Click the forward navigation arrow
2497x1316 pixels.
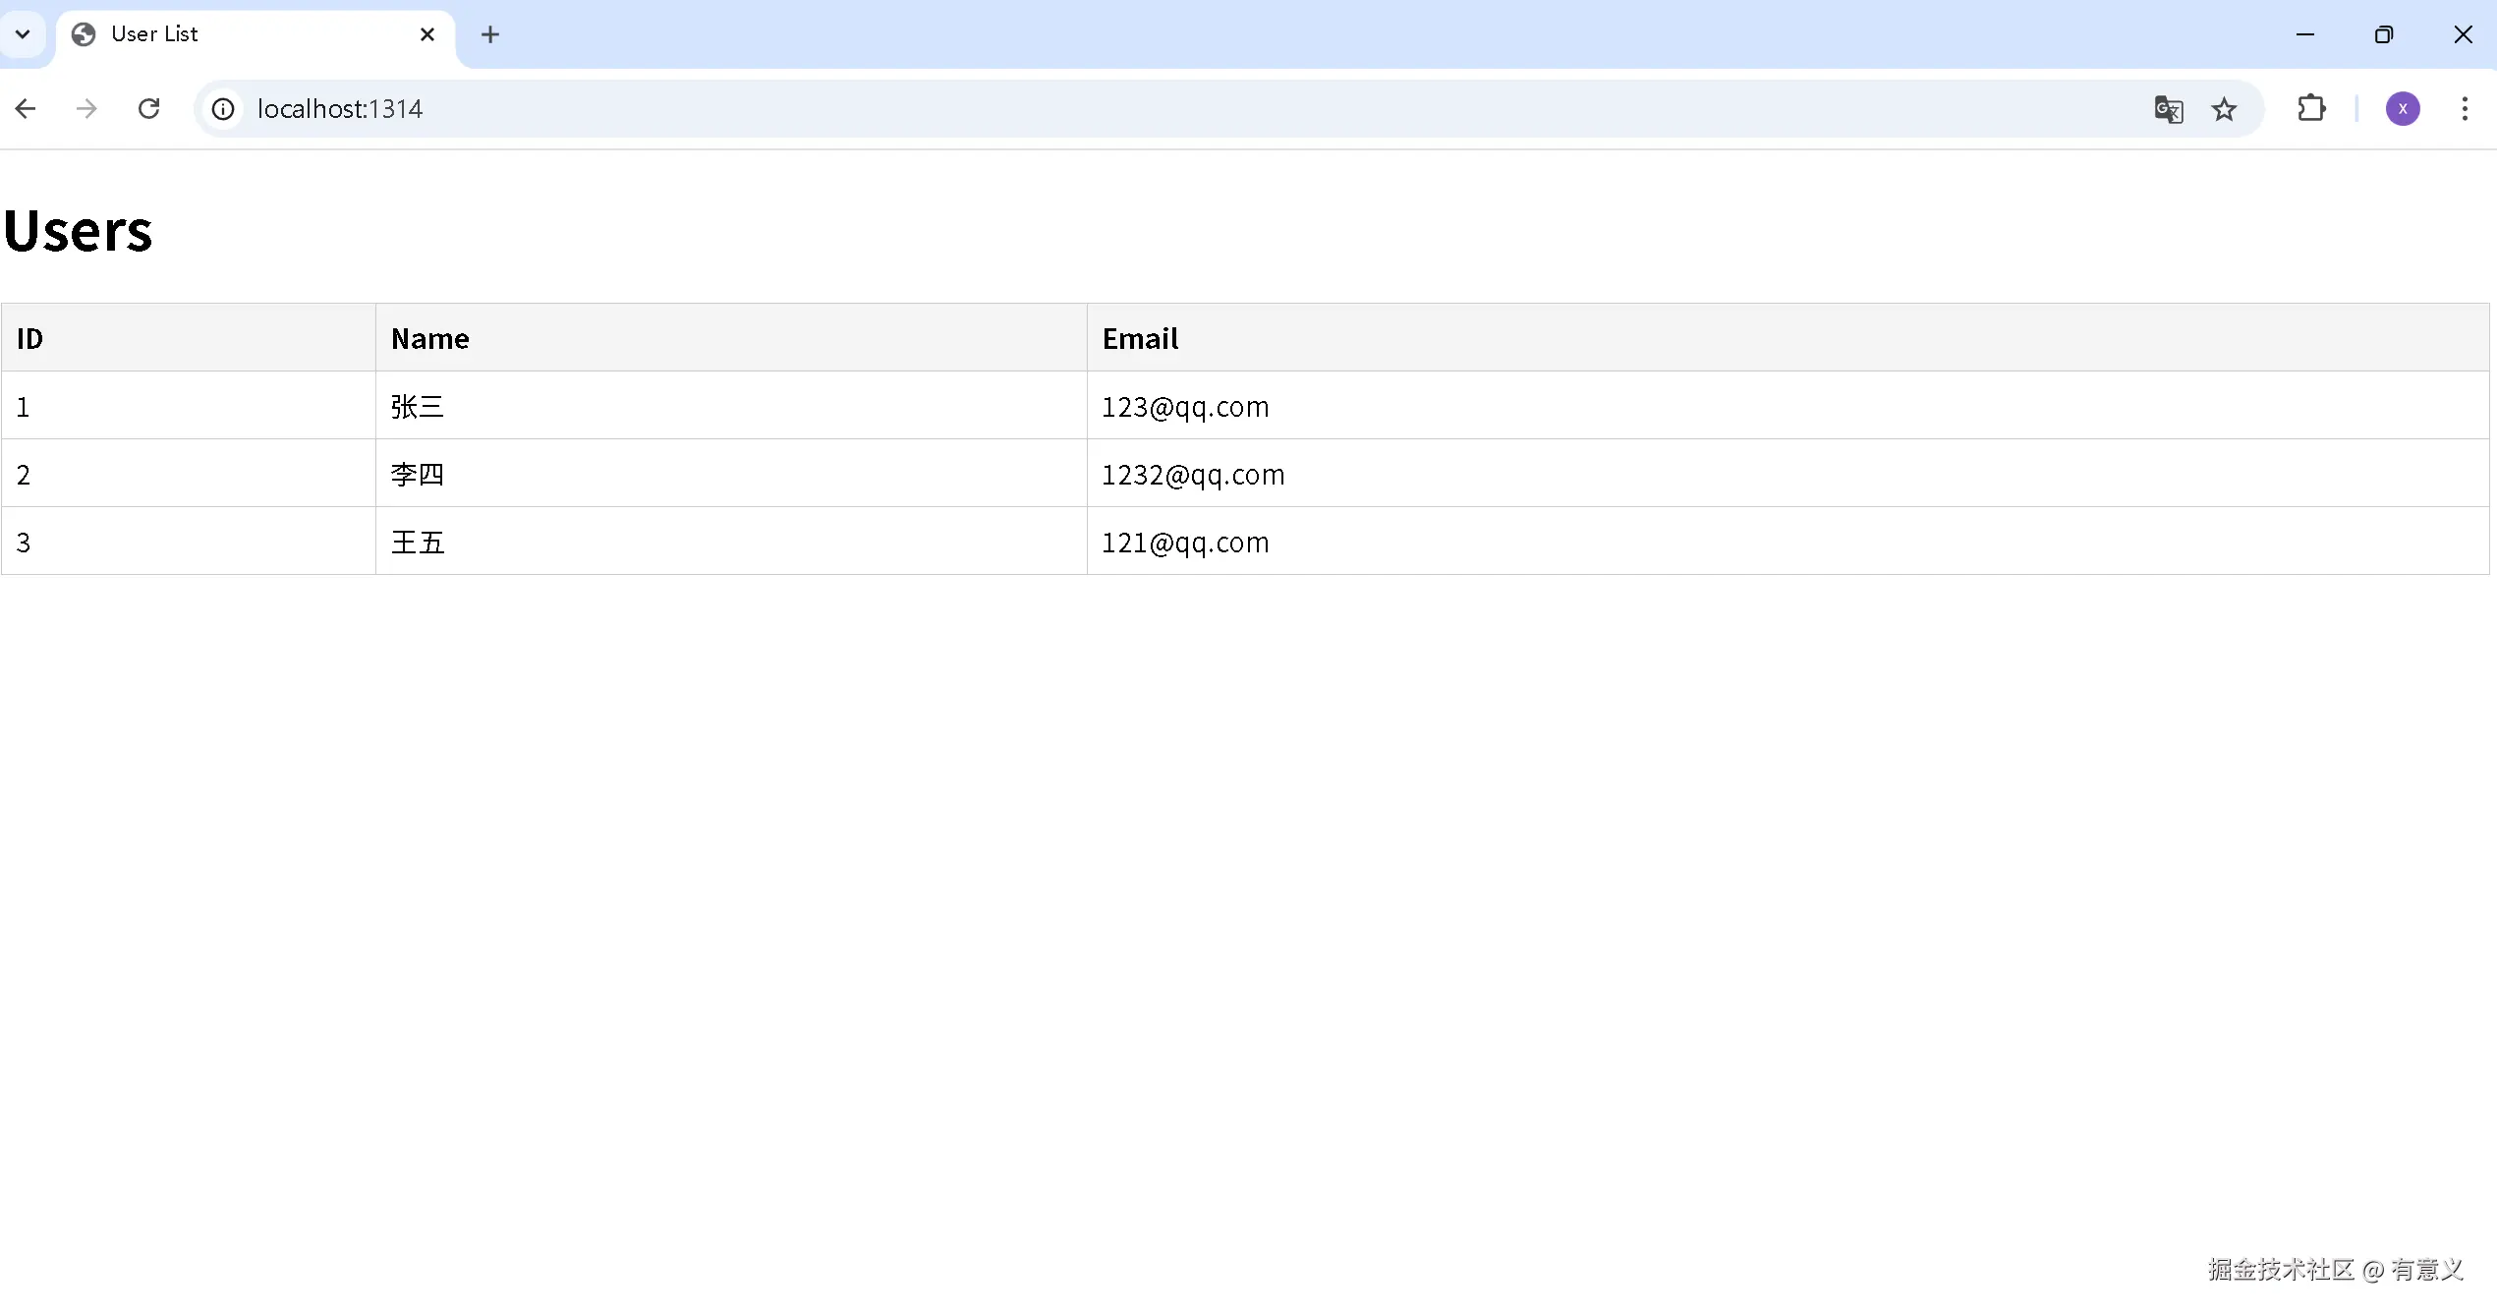click(86, 109)
